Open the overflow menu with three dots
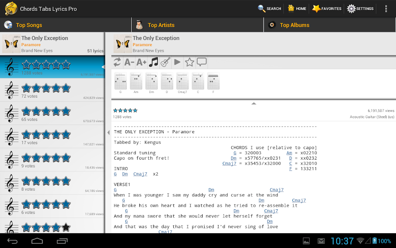Viewport: 396px width, 248px height. click(x=386, y=9)
